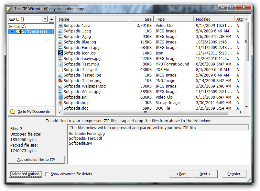260x191 pixels.
Task: Select Softpedia Forest.jpg in the ZIP list
Action: coord(87,134)
